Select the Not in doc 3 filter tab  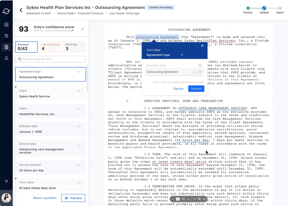(x=74, y=47)
